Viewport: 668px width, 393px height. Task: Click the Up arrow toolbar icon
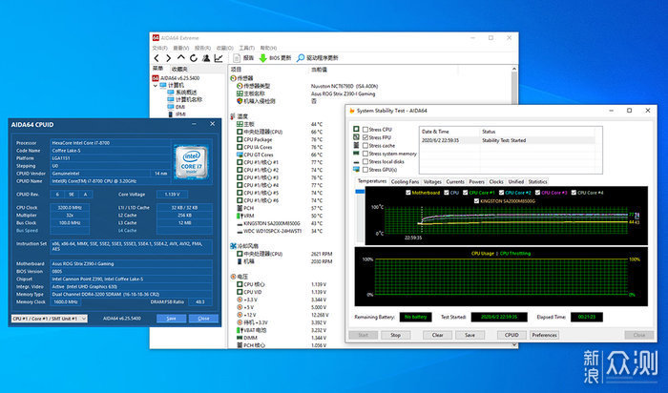tap(181, 58)
